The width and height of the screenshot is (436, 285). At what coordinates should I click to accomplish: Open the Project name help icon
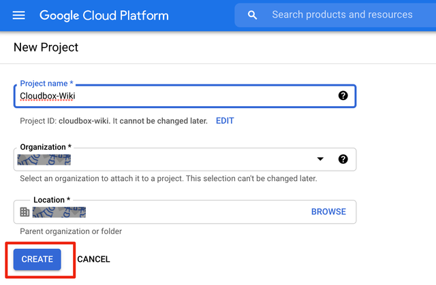[x=343, y=96]
